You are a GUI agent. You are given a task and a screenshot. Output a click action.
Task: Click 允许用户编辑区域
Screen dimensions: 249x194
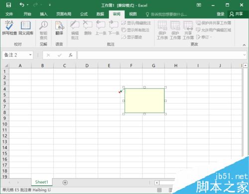tap(214, 30)
